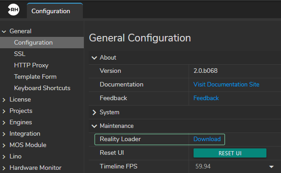This screenshot has width=281, height=173.
Task: Click the Reset UI row label
Action: 112,153
